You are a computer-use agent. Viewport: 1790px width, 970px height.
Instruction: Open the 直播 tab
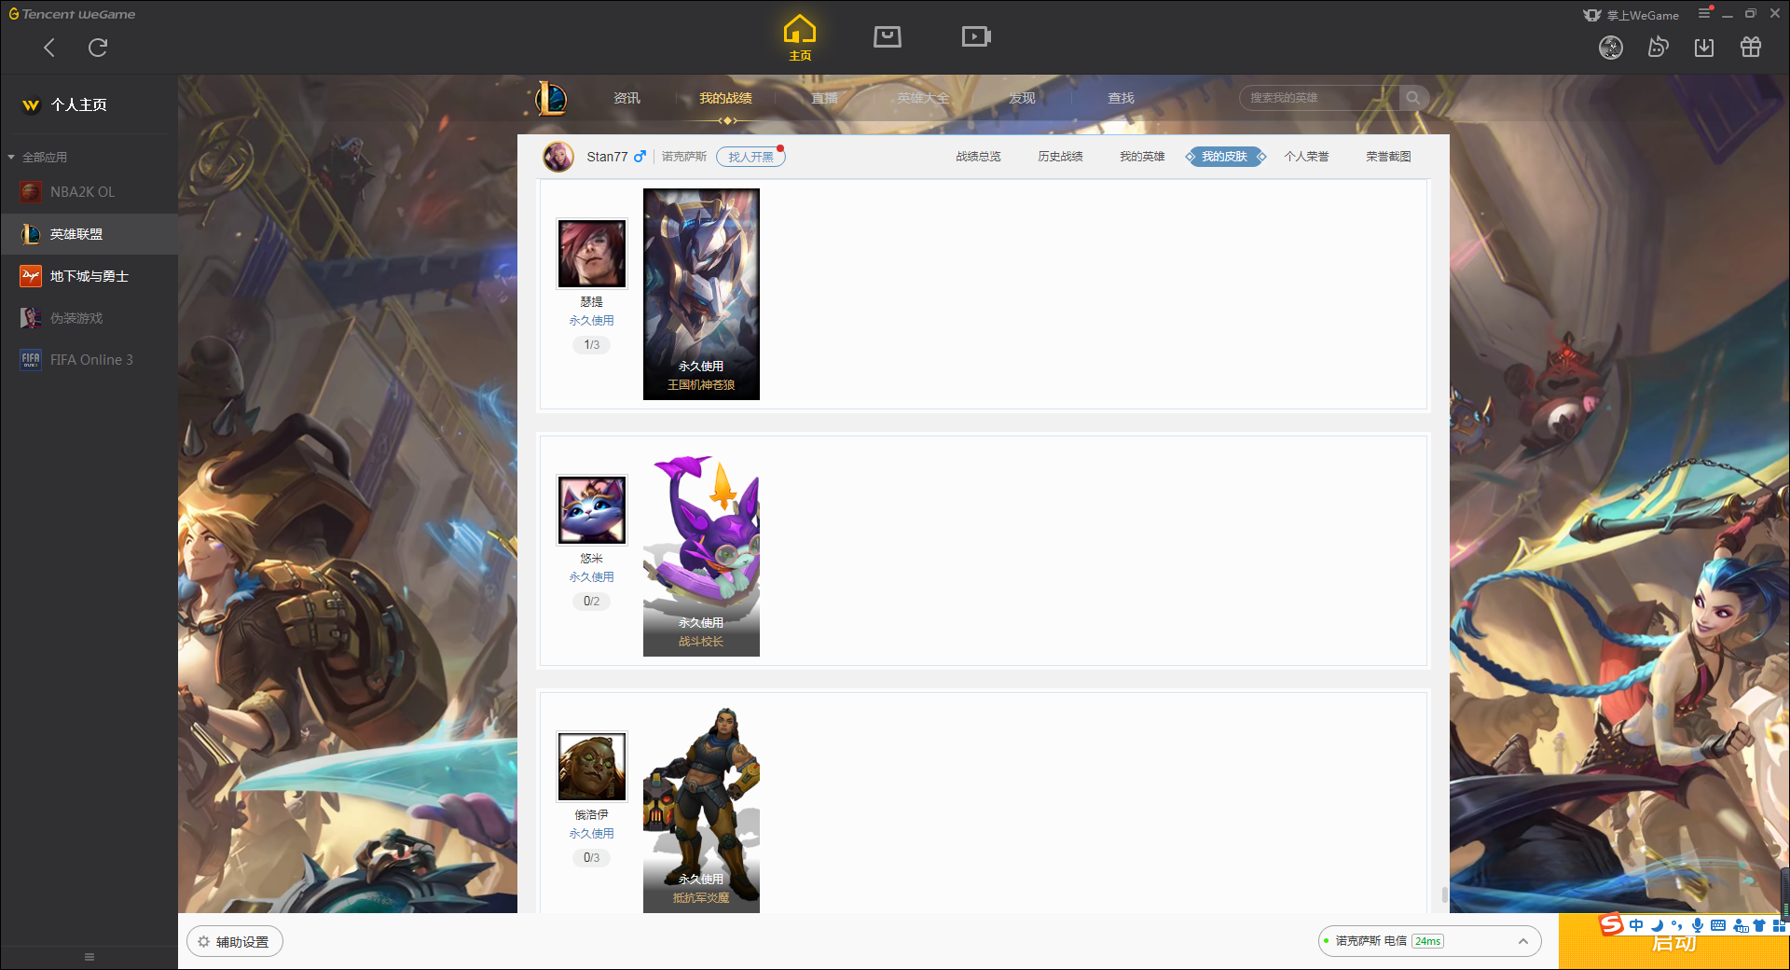pos(824,98)
